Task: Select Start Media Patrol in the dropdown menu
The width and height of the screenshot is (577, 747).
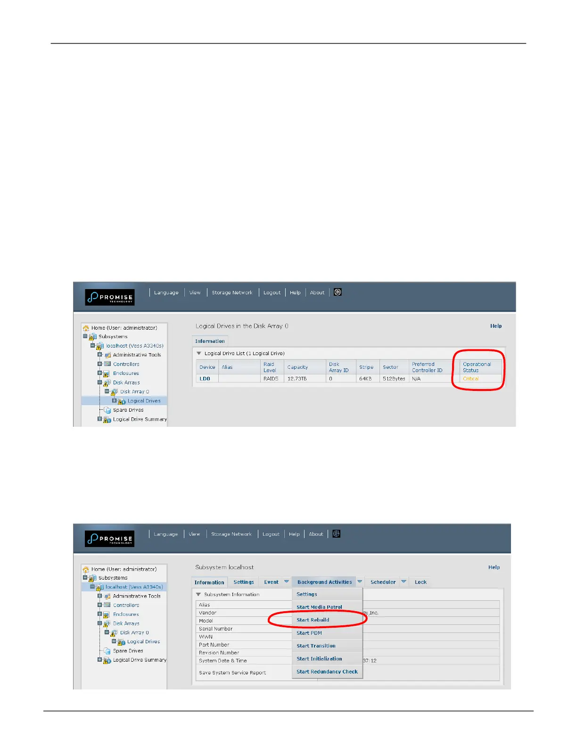Action: tap(319, 607)
